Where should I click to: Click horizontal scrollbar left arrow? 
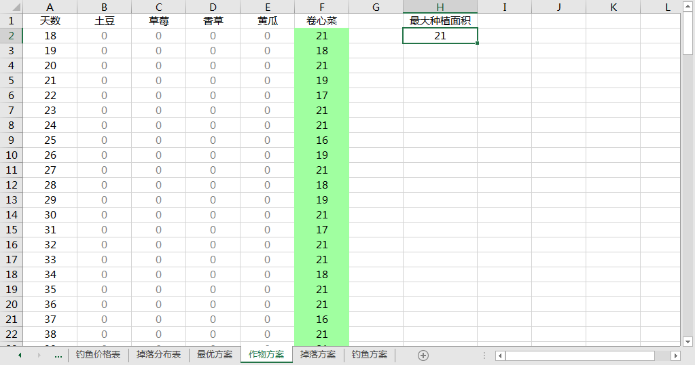[x=500, y=356]
